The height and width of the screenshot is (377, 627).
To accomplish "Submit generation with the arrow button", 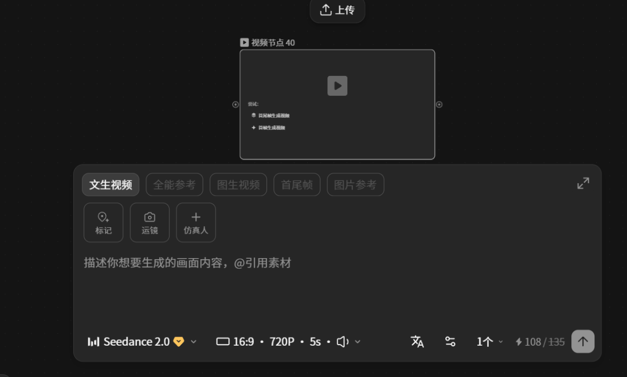I will click(583, 342).
